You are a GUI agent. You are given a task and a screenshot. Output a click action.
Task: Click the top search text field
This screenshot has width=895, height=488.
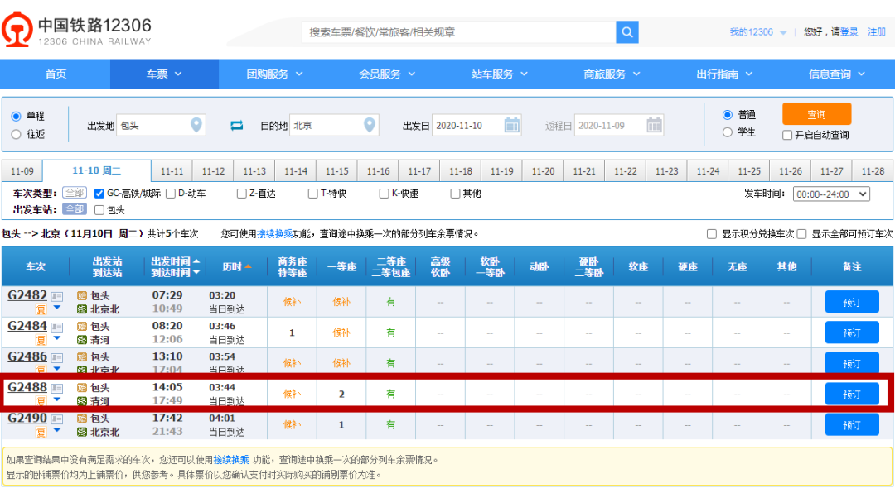459,32
